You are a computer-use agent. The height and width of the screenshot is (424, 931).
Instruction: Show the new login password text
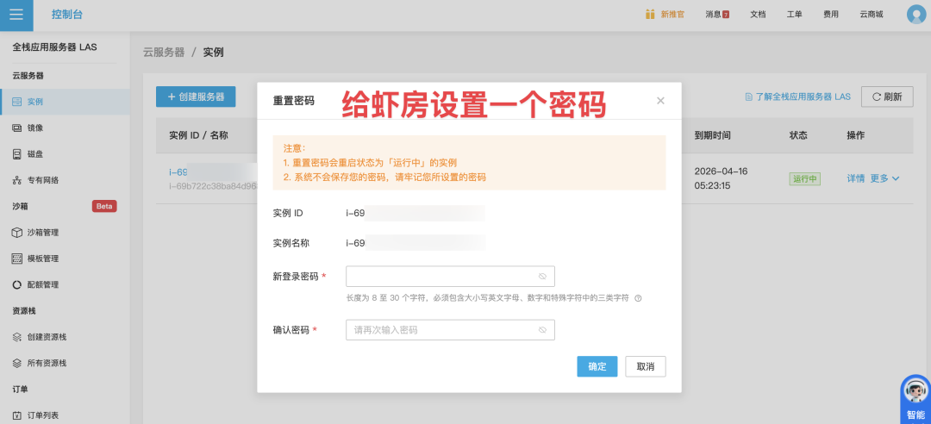542,277
